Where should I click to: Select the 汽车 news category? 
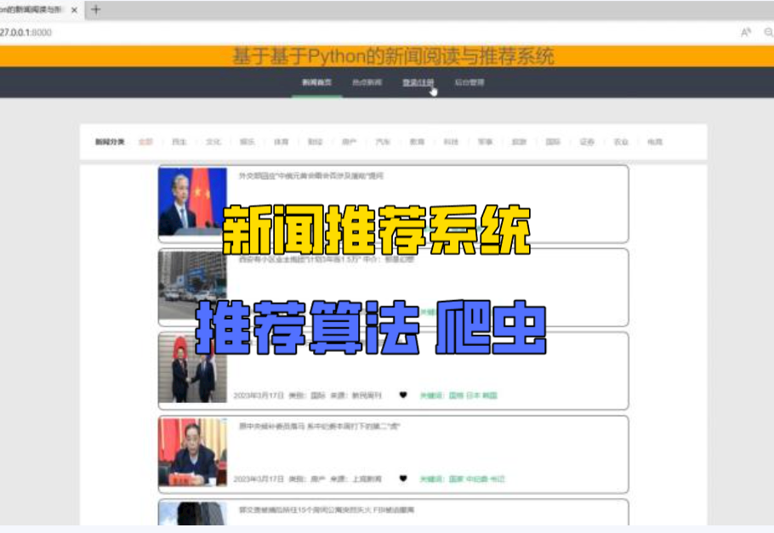point(383,142)
